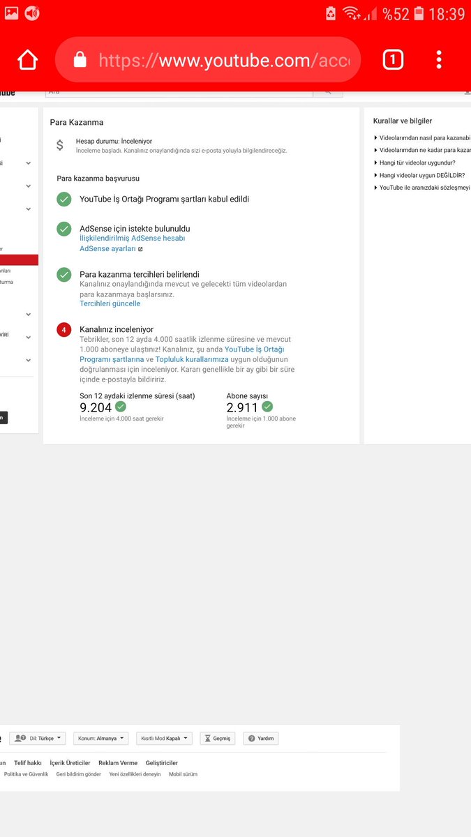The image size is (471, 837).
Task: Open the browser three-dot menu
Action: [439, 60]
